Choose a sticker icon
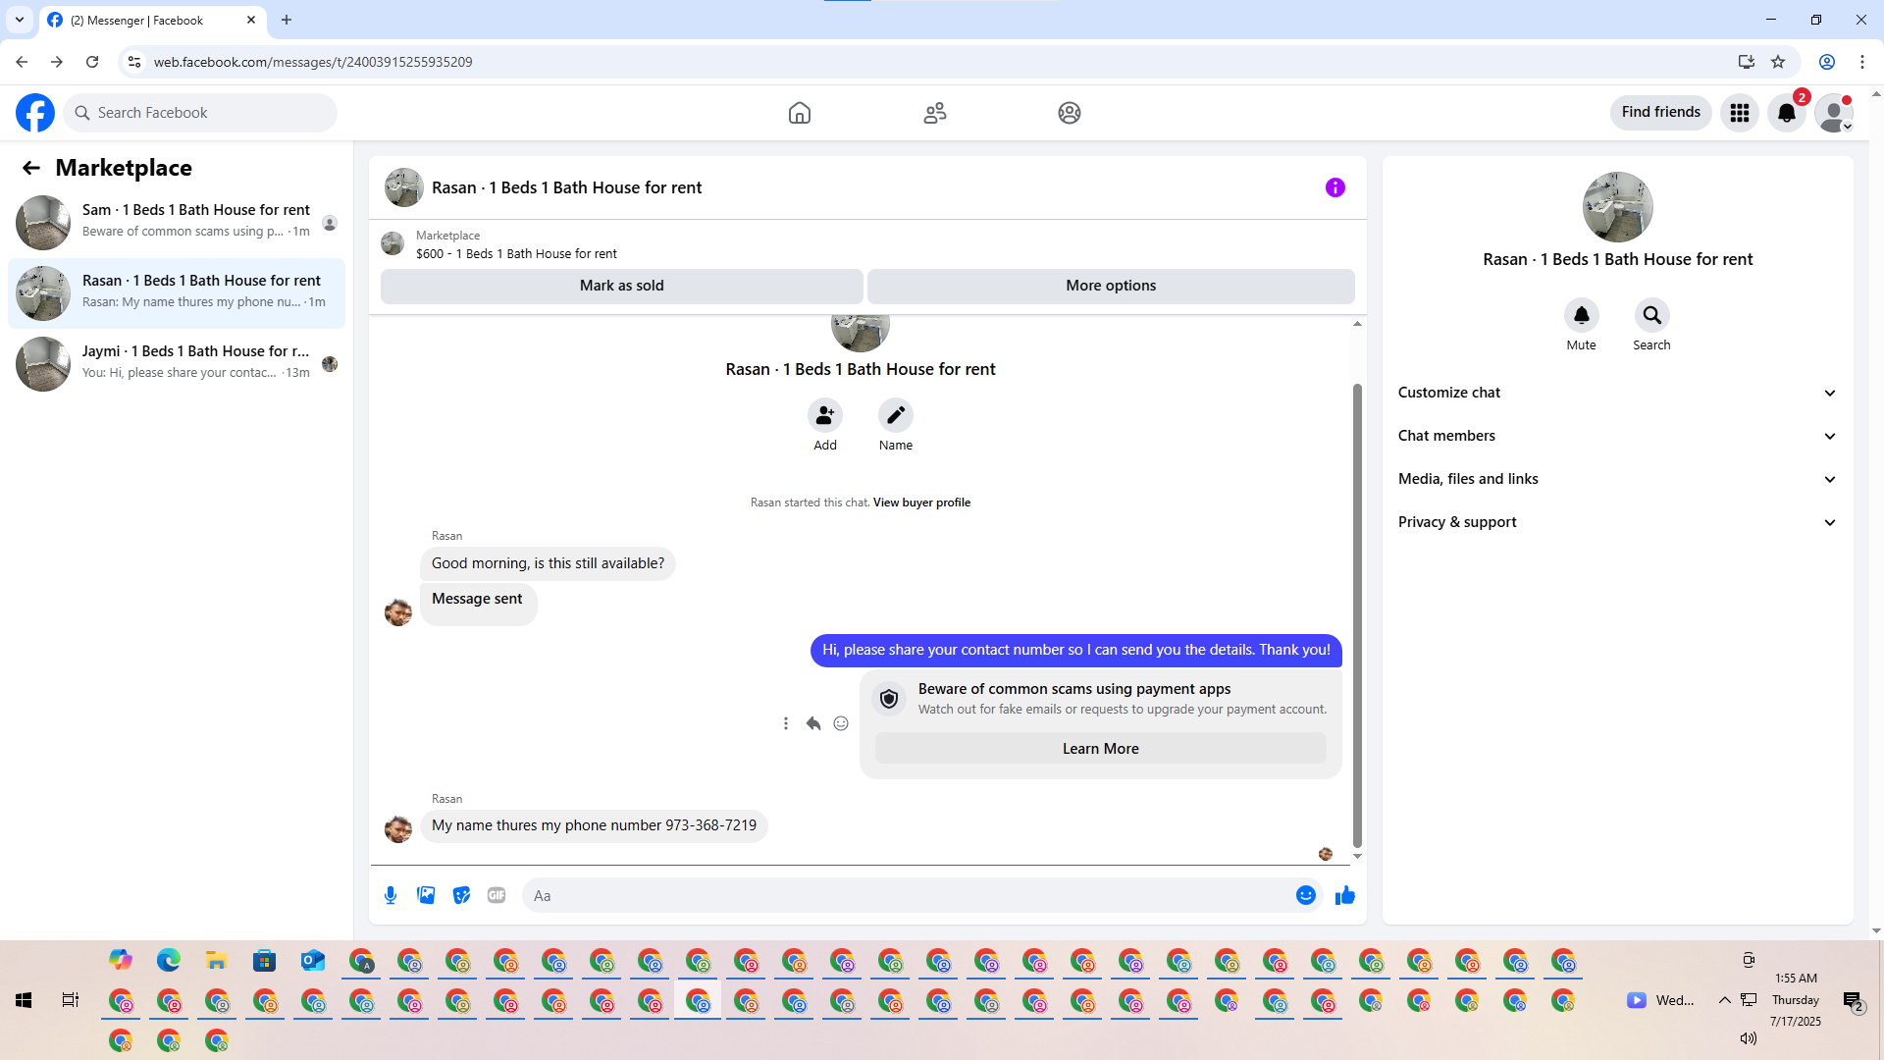Screen dimensions: 1884x1060 tap(461, 895)
